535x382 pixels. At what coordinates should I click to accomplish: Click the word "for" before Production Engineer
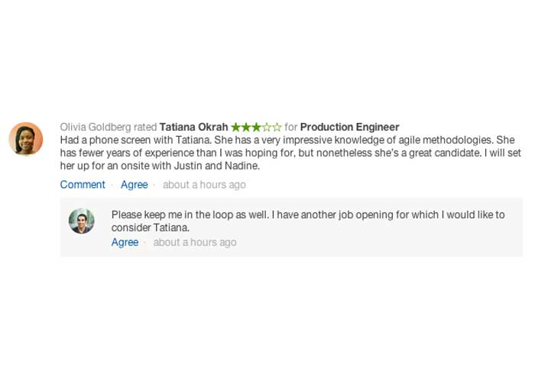(291, 128)
